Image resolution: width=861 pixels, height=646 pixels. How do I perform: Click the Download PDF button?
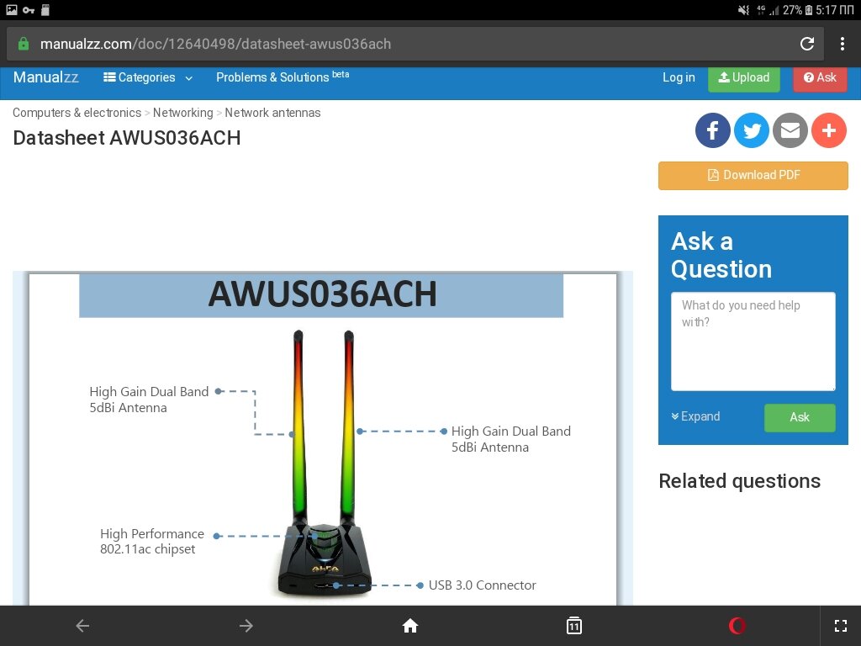pos(753,175)
